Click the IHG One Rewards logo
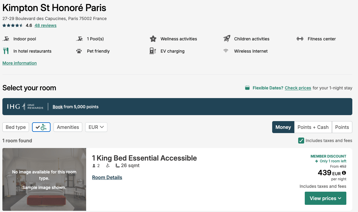 25,106
